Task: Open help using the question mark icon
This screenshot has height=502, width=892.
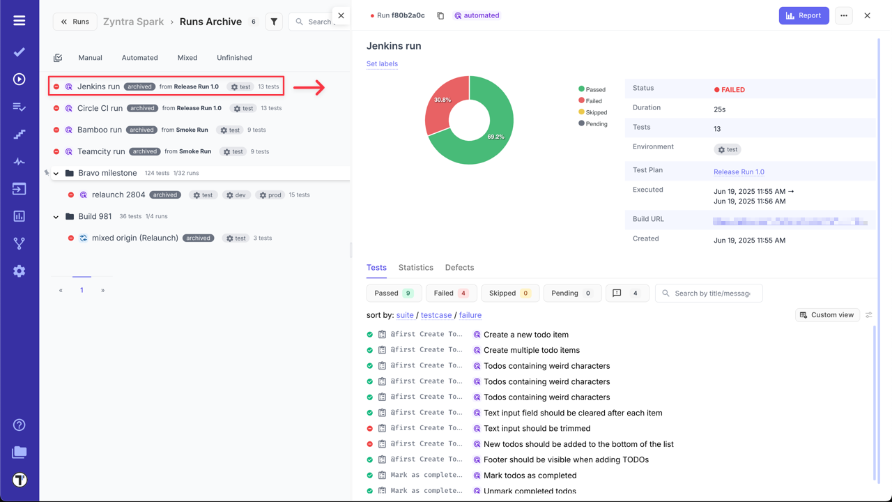Action: [19, 424]
